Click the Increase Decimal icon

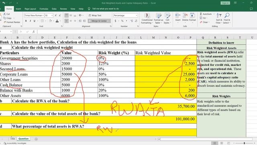[x=132, y=21]
